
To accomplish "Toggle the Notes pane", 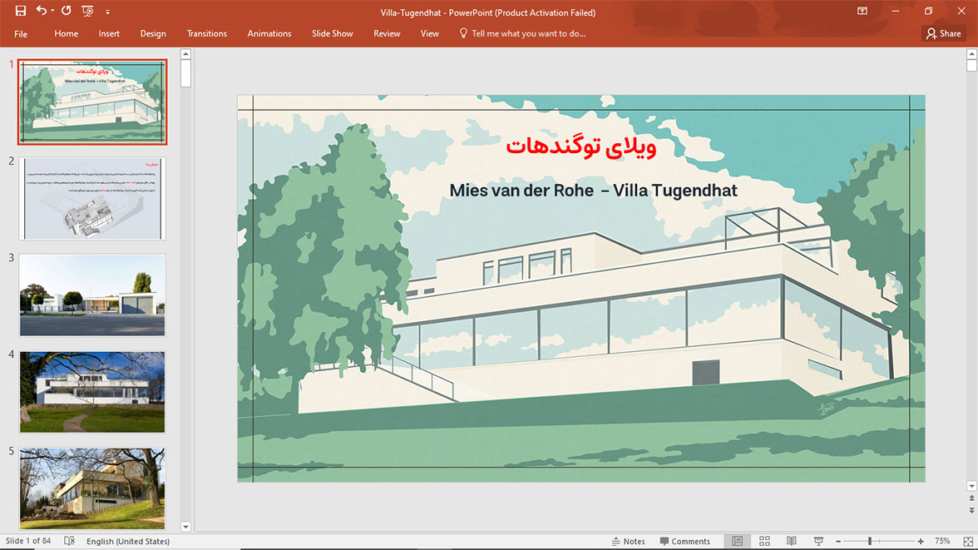I will 628,541.
